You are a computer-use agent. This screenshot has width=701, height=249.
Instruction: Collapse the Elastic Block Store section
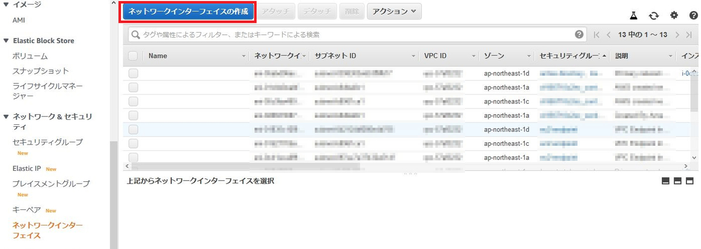[6, 41]
